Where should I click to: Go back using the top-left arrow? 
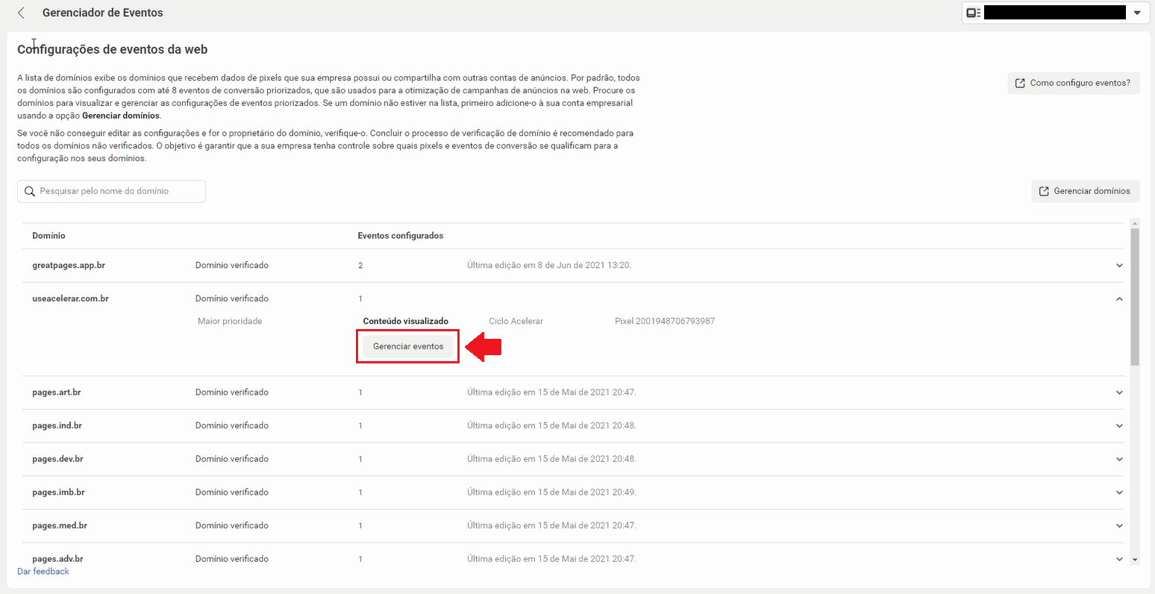coord(21,13)
